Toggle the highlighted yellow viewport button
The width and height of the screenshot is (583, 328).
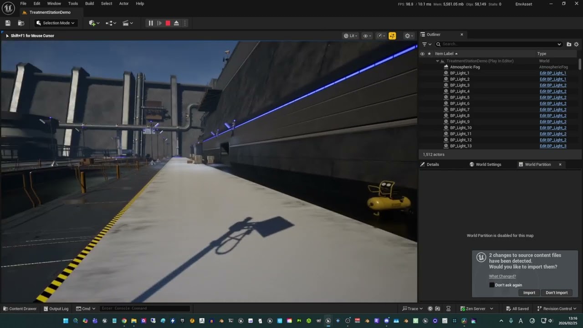point(392,36)
